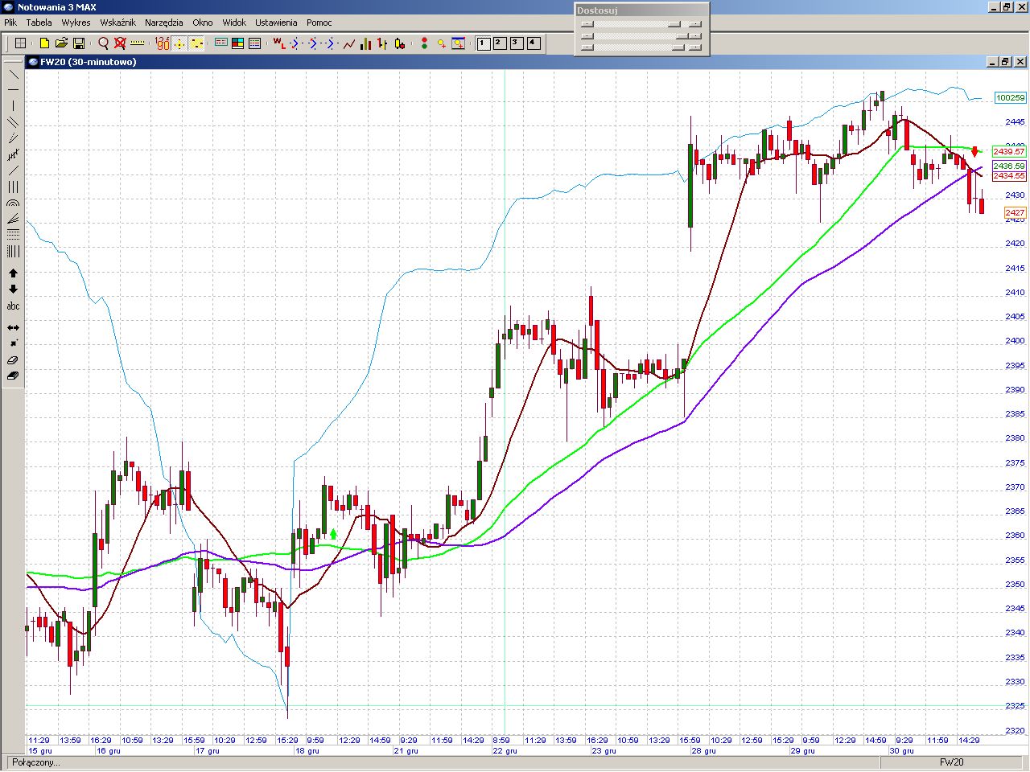Click the Połączony status text

pyautogui.click(x=36, y=762)
